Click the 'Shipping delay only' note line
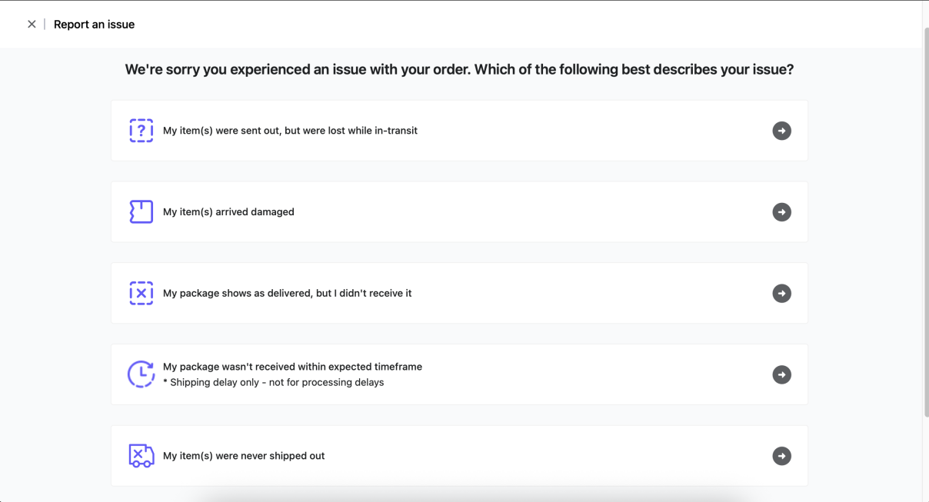This screenshot has height=502, width=929. pyautogui.click(x=273, y=383)
